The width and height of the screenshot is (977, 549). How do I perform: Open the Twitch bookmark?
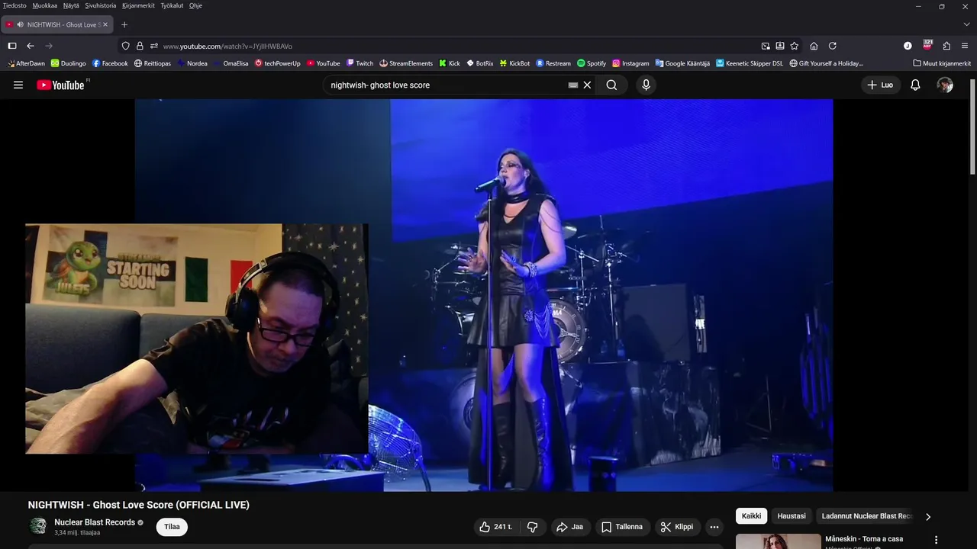[x=360, y=63]
